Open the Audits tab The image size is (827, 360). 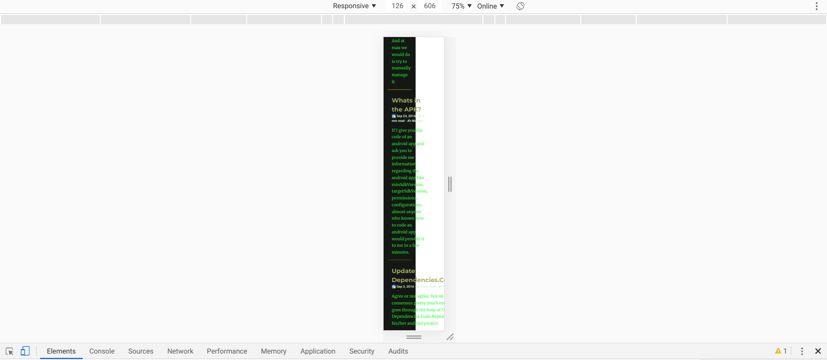tap(398, 351)
